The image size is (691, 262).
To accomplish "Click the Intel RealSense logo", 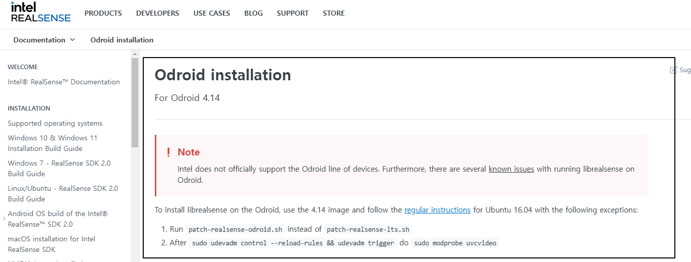I will coord(41,12).
